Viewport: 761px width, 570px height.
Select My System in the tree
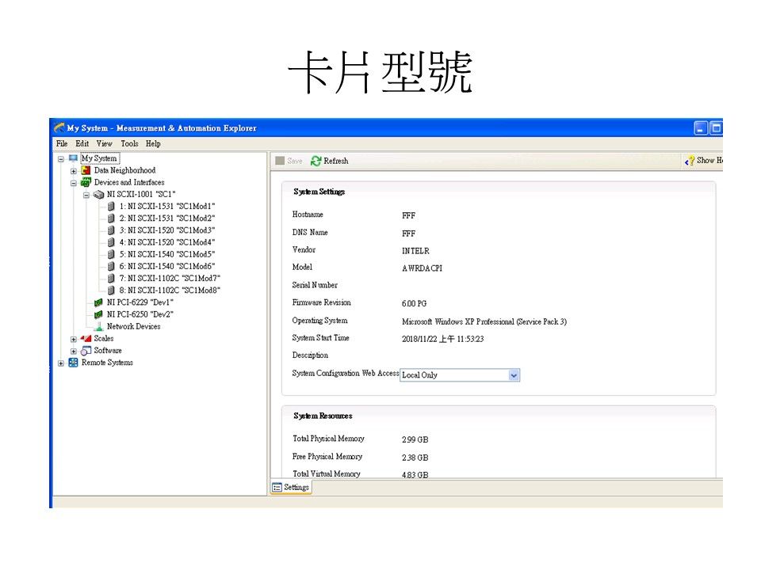click(x=99, y=158)
